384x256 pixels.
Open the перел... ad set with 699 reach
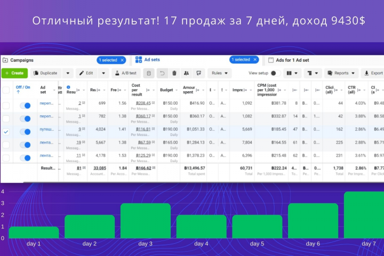click(46, 103)
